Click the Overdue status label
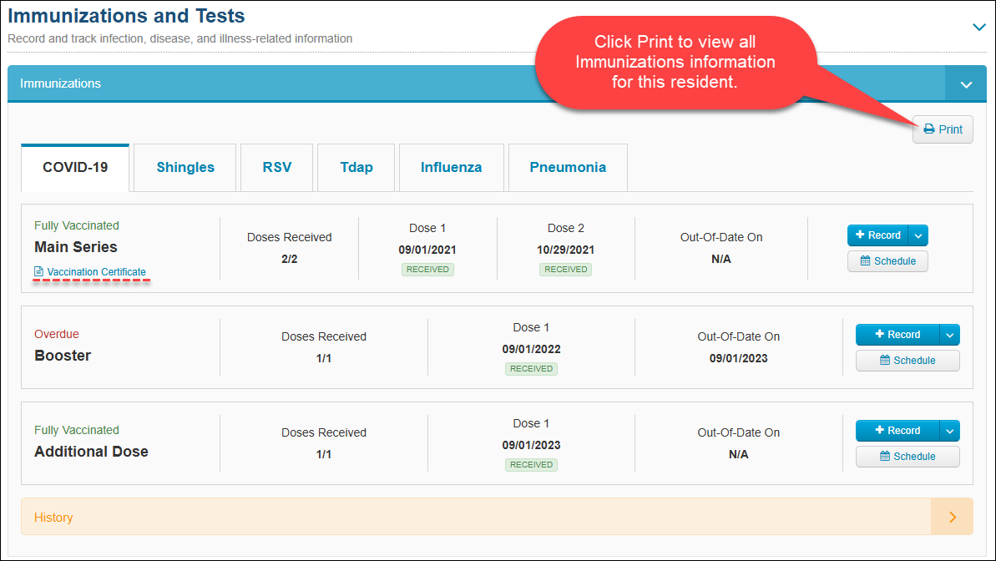The height and width of the screenshot is (561, 996). [57, 334]
